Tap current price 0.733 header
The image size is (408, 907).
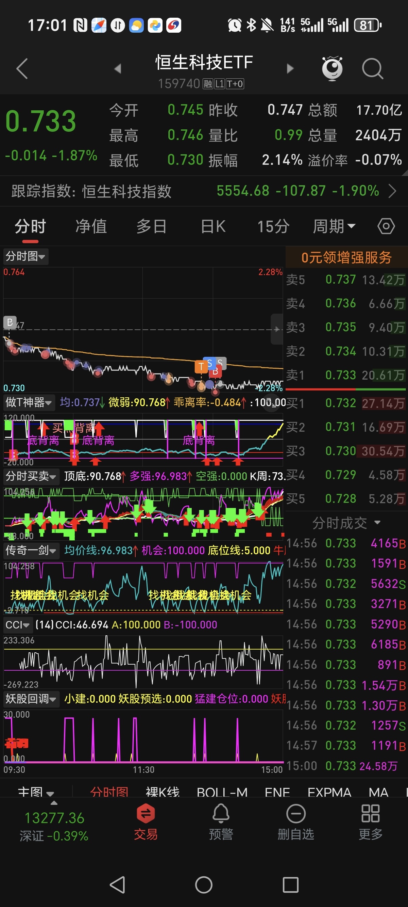41,121
